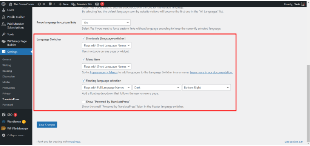Image resolution: width=310 pixels, height=146 pixels.
Task: Click the SEO sidebar icon
Action: coord(3,115)
